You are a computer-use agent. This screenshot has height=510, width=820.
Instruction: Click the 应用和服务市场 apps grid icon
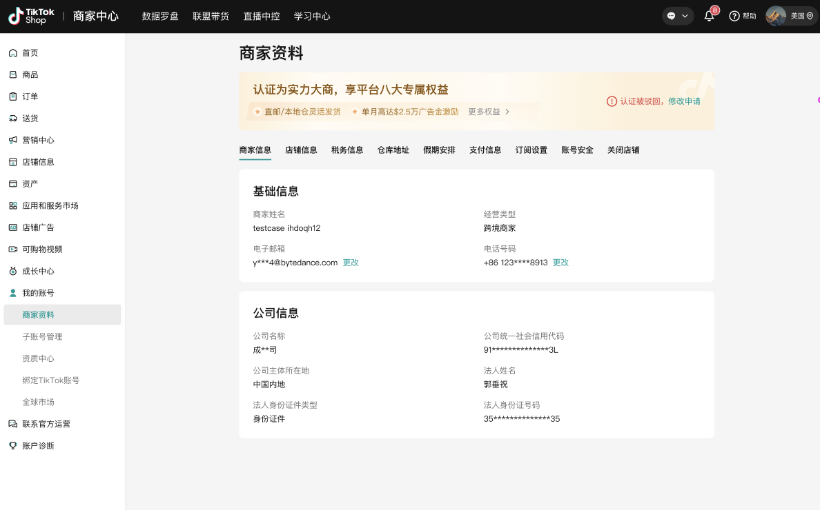pyautogui.click(x=13, y=205)
